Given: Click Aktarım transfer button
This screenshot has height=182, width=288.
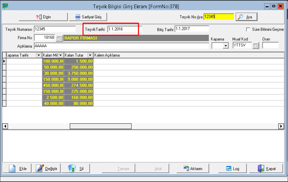Looking at the screenshot, I should tap(193, 169).
